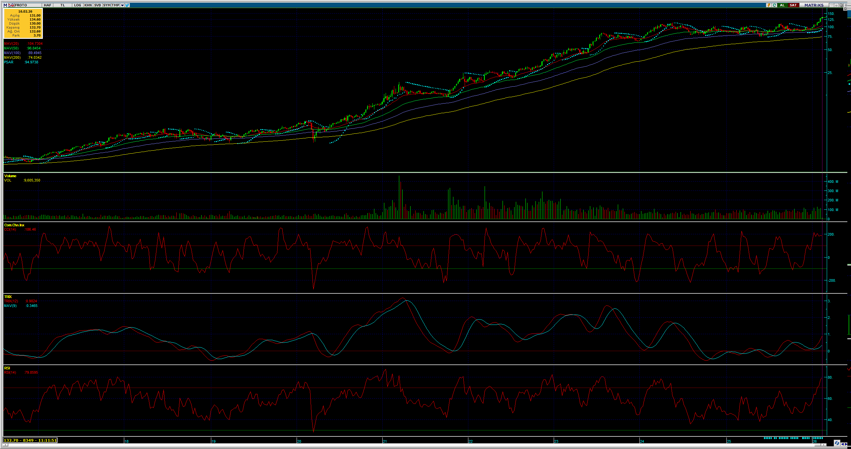Image resolution: width=851 pixels, height=449 pixels.
Task: Open the chart type wave icon
Action: [x=11, y=5]
